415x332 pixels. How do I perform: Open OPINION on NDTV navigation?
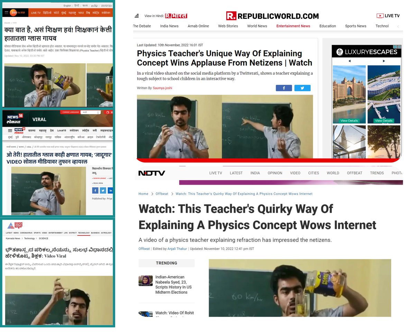(x=275, y=173)
